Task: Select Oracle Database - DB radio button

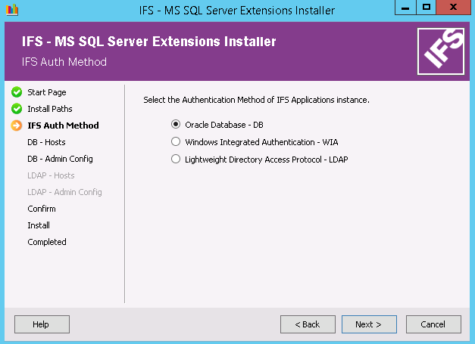Action: [x=176, y=125]
